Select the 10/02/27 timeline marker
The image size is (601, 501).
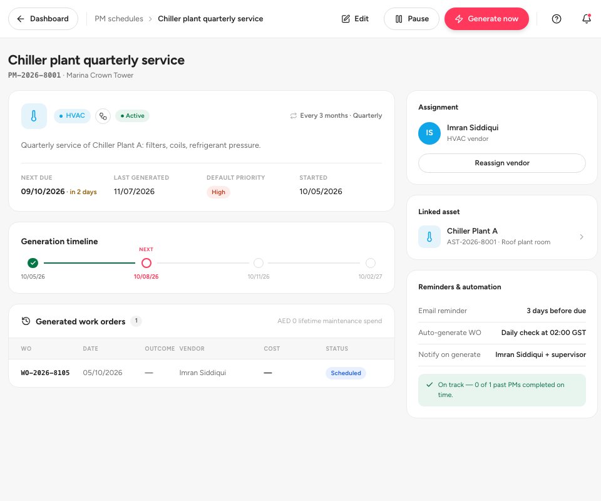pos(370,263)
